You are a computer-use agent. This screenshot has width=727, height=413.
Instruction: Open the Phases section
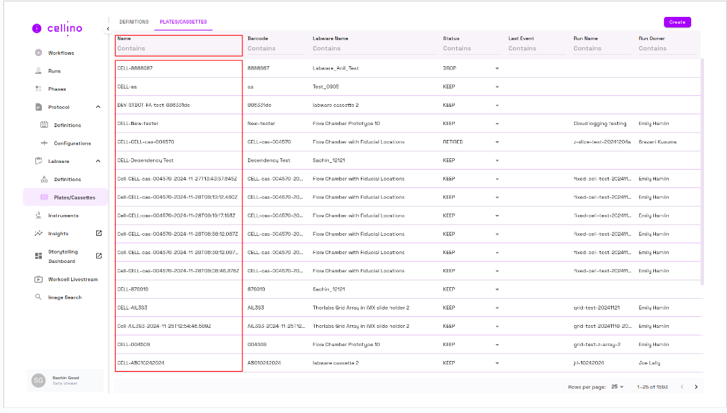point(57,89)
